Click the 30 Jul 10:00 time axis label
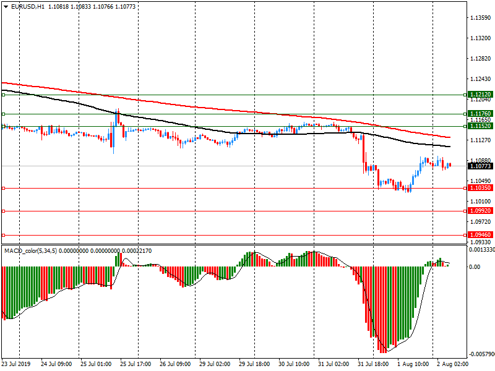The image size is (495, 371). (x=294, y=364)
